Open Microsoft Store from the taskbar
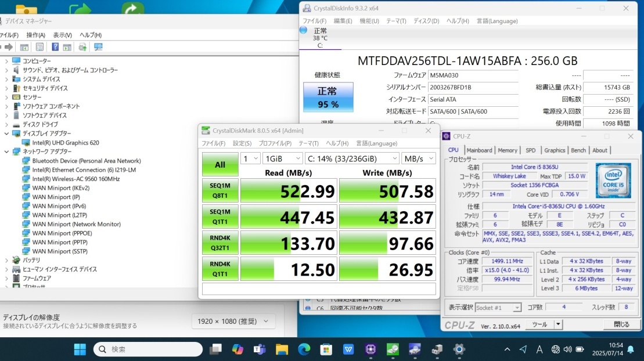644x361 pixels. (x=326, y=349)
